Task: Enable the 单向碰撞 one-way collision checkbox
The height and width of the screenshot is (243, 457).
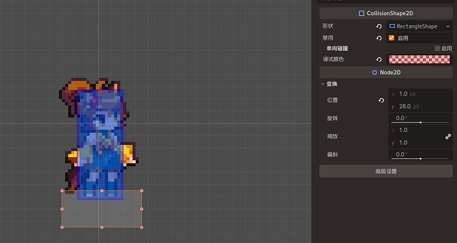Action: [x=437, y=49]
